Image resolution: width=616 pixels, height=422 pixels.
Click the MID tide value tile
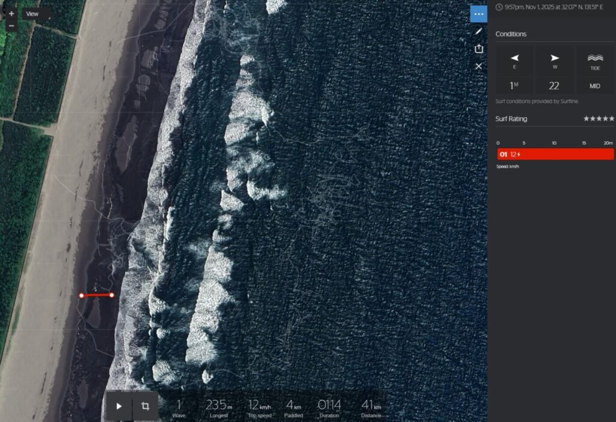[595, 86]
